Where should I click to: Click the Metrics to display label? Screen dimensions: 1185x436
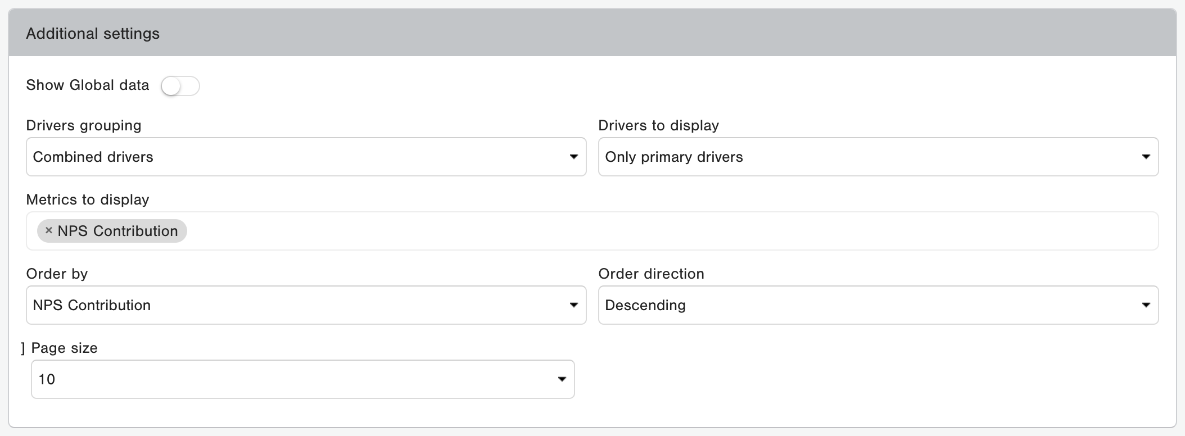[88, 199]
